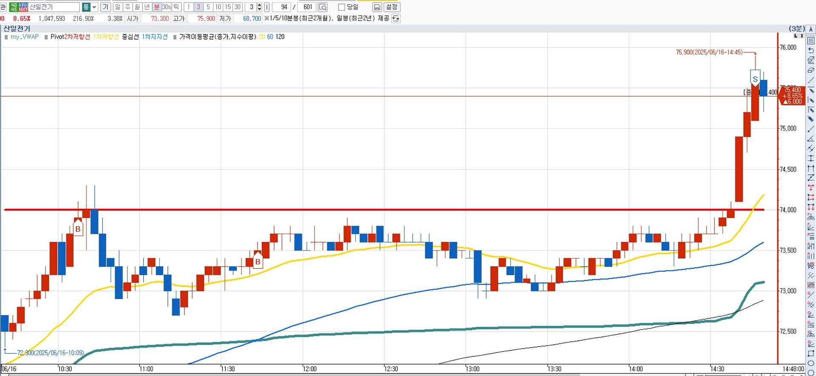816x376 pixels.
Task: Click the 기 button in the top toolbar
Action: [106, 7]
